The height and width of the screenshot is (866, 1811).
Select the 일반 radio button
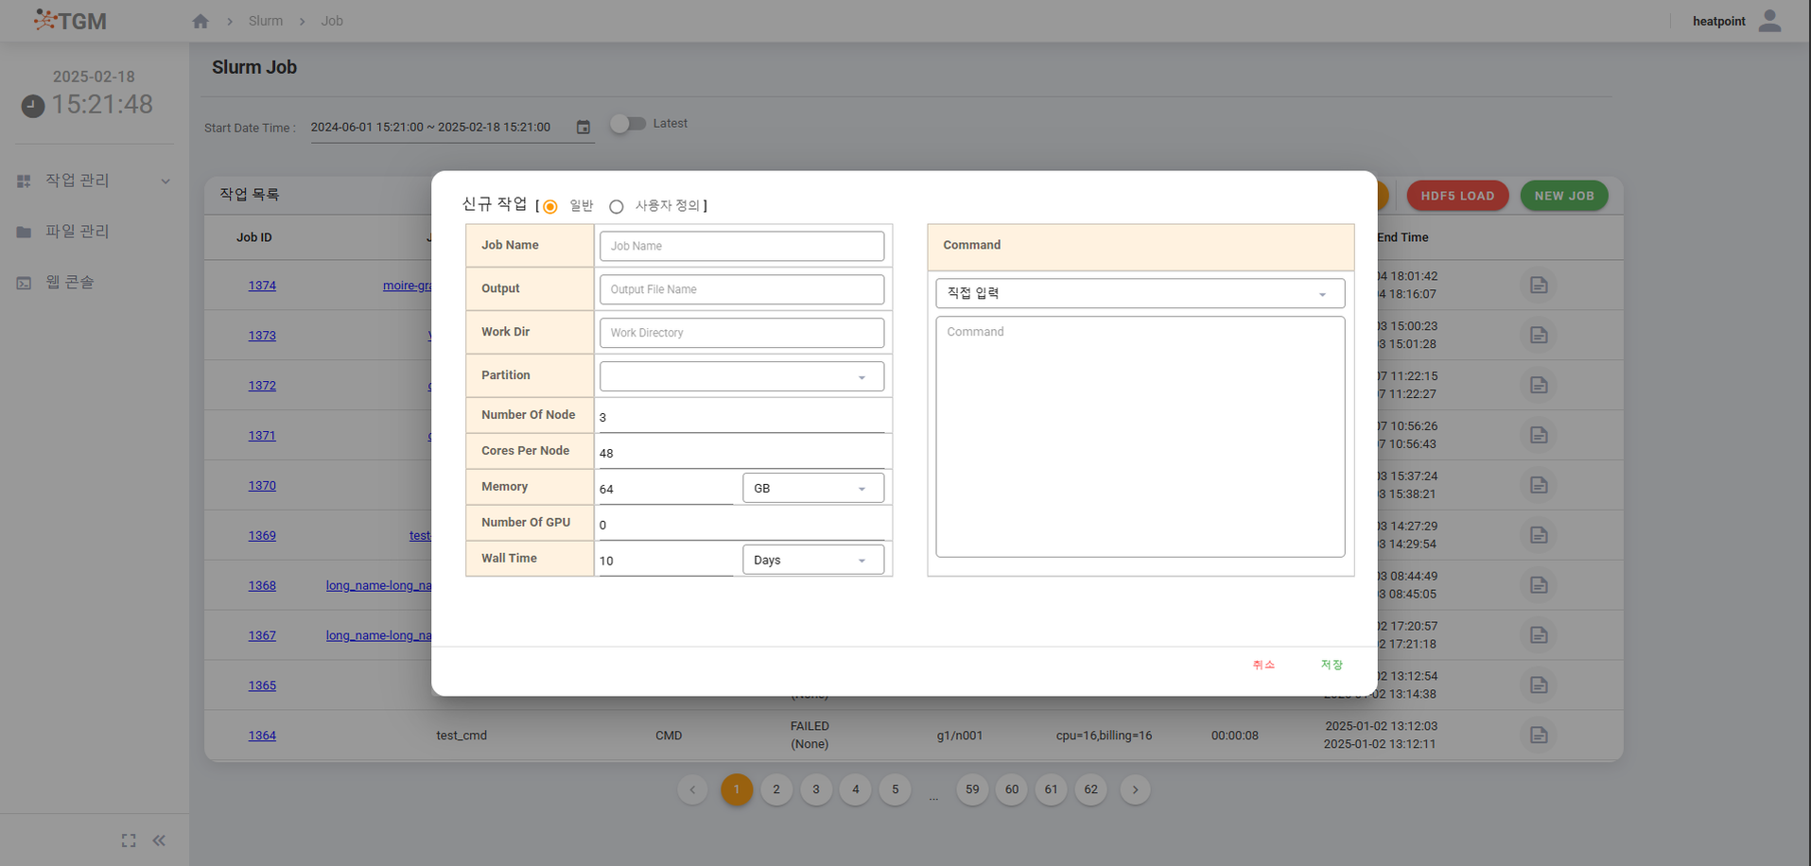pos(550,206)
